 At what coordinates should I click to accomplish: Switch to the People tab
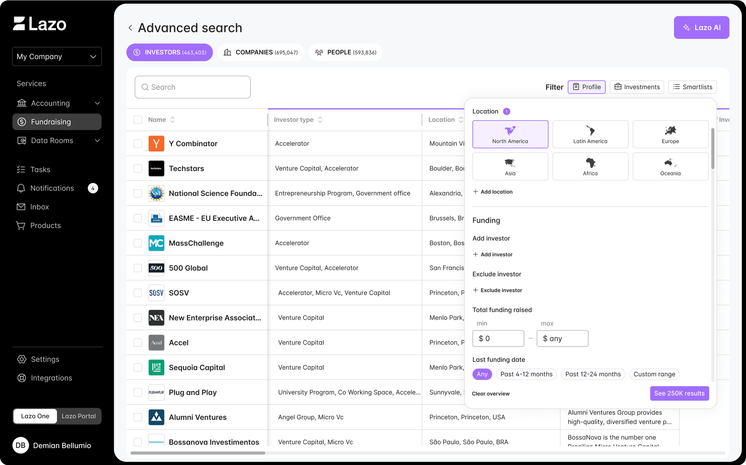pos(345,52)
